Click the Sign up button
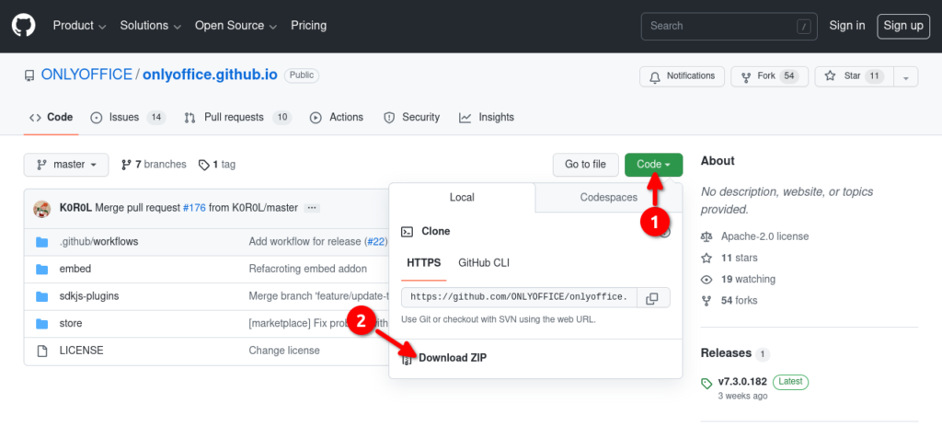Image resolution: width=942 pixels, height=438 pixels. [x=903, y=26]
